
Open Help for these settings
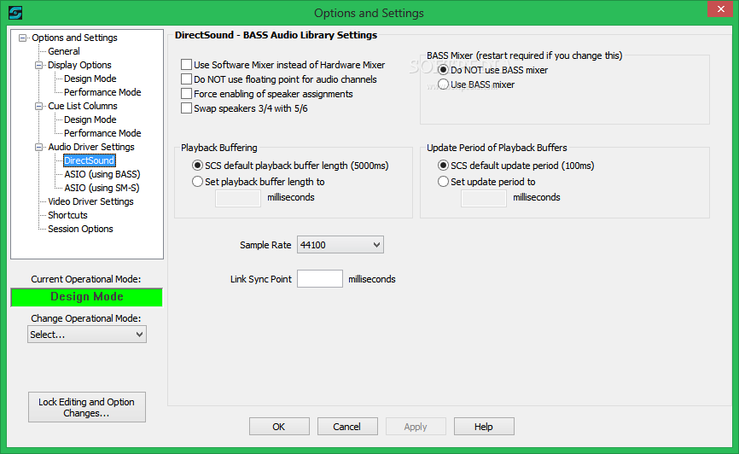484,426
